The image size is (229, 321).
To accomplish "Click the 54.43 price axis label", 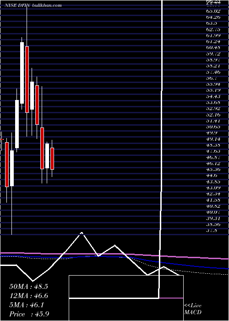I will 213,96.
